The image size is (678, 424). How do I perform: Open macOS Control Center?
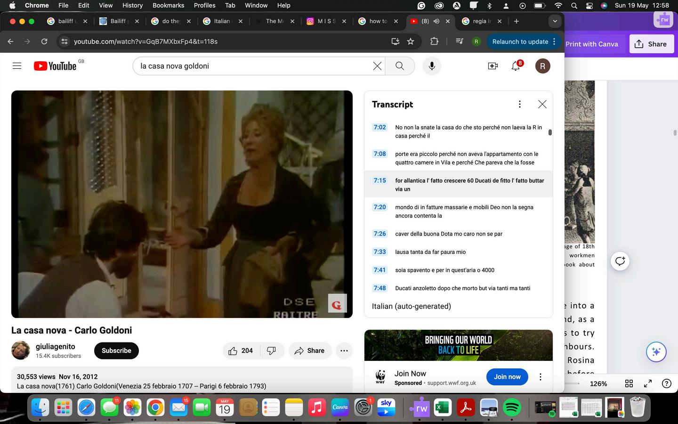(589, 5)
